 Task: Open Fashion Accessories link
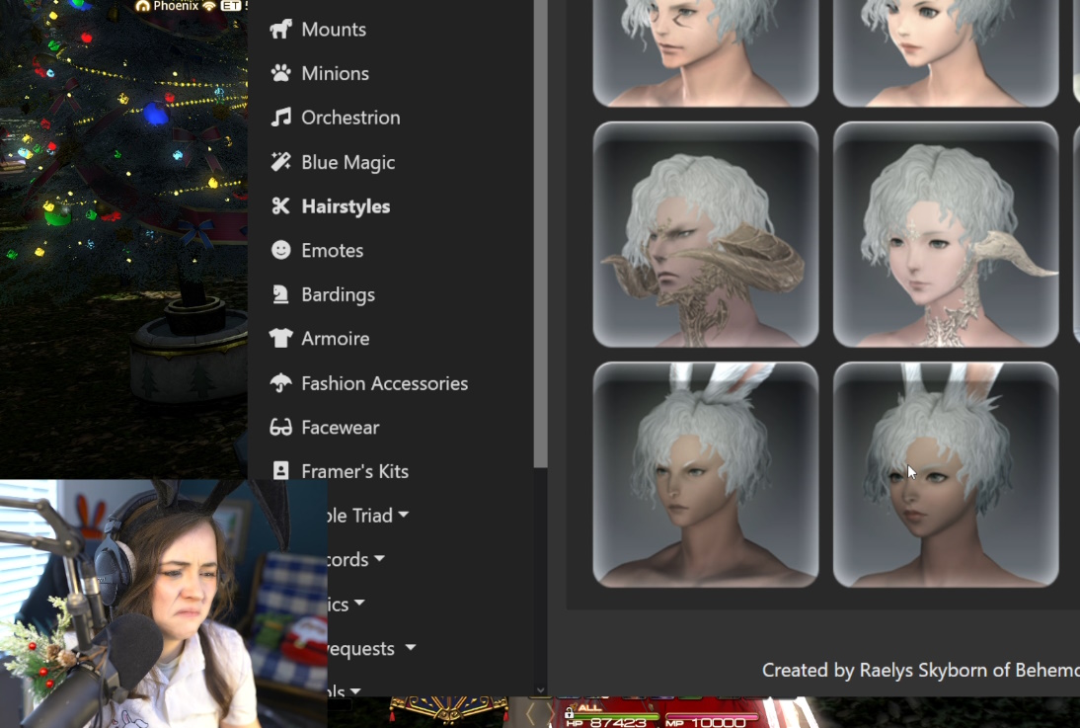[x=384, y=383]
